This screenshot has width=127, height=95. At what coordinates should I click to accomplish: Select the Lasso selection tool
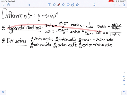pyautogui.click(x=68, y=5)
